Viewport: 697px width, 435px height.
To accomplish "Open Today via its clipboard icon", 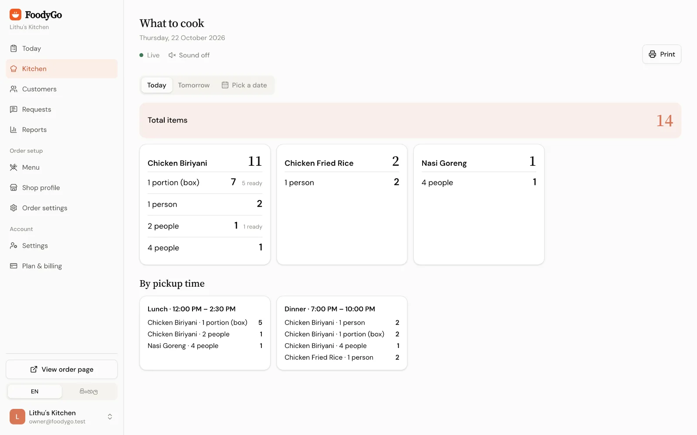I will (14, 48).
